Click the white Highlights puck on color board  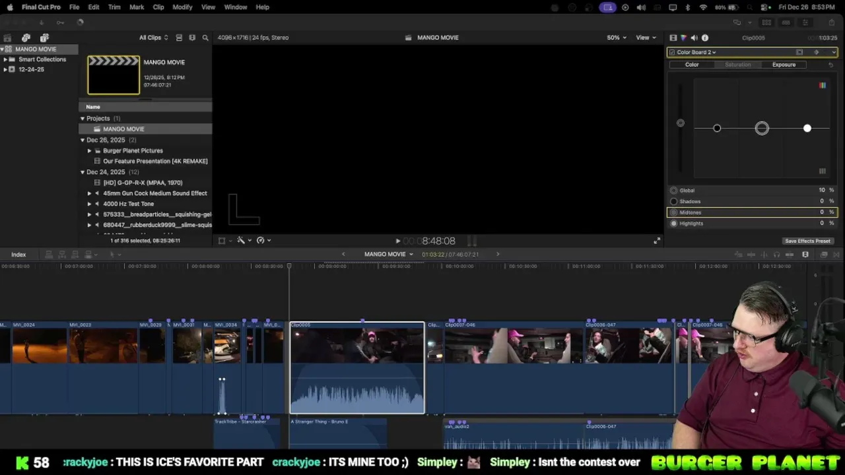pyautogui.click(x=807, y=128)
